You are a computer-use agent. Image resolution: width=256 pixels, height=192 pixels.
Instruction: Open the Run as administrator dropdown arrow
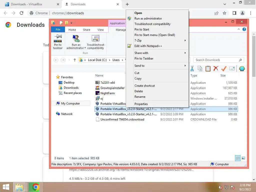click(x=85, y=48)
